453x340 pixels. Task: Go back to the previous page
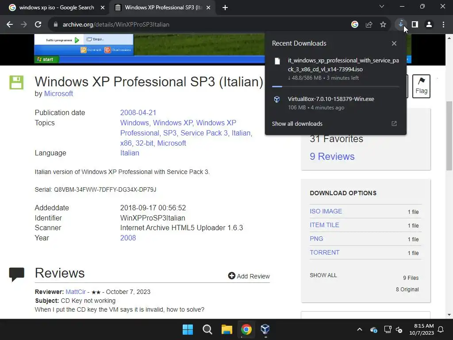[10, 25]
